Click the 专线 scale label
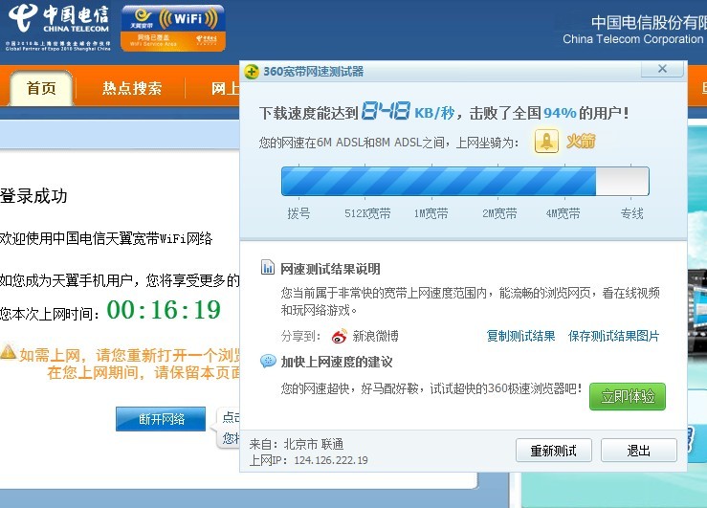Image resolution: width=707 pixels, height=508 pixels. tap(631, 213)
